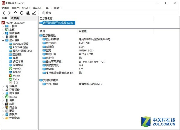Open the 查看(V) menu

(15, 8)
